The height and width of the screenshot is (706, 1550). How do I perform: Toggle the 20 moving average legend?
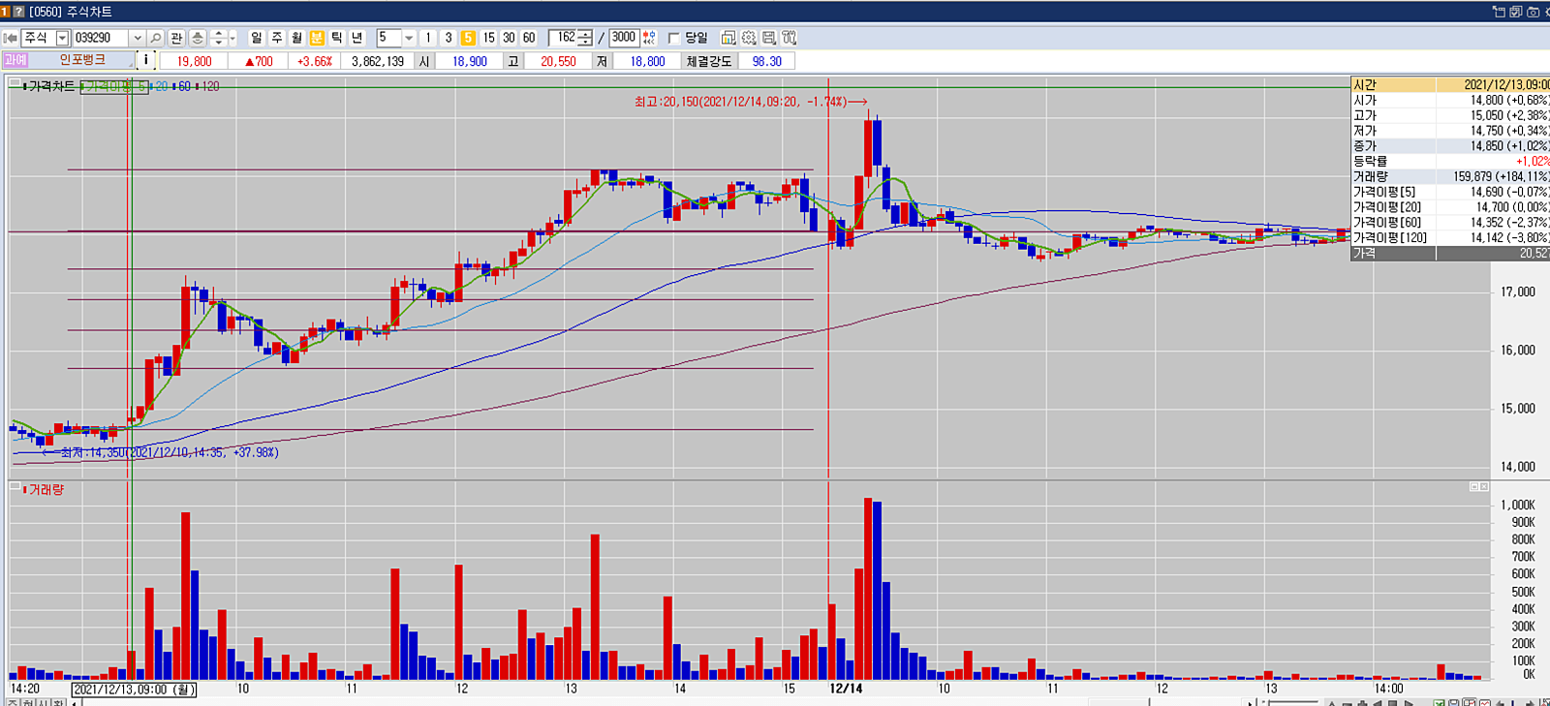(x=161, y=86)
